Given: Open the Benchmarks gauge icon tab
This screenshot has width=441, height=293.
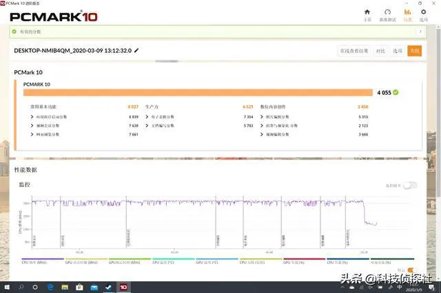Looking at the screenshot, I should pyautogui.click(x=387, y=12).
